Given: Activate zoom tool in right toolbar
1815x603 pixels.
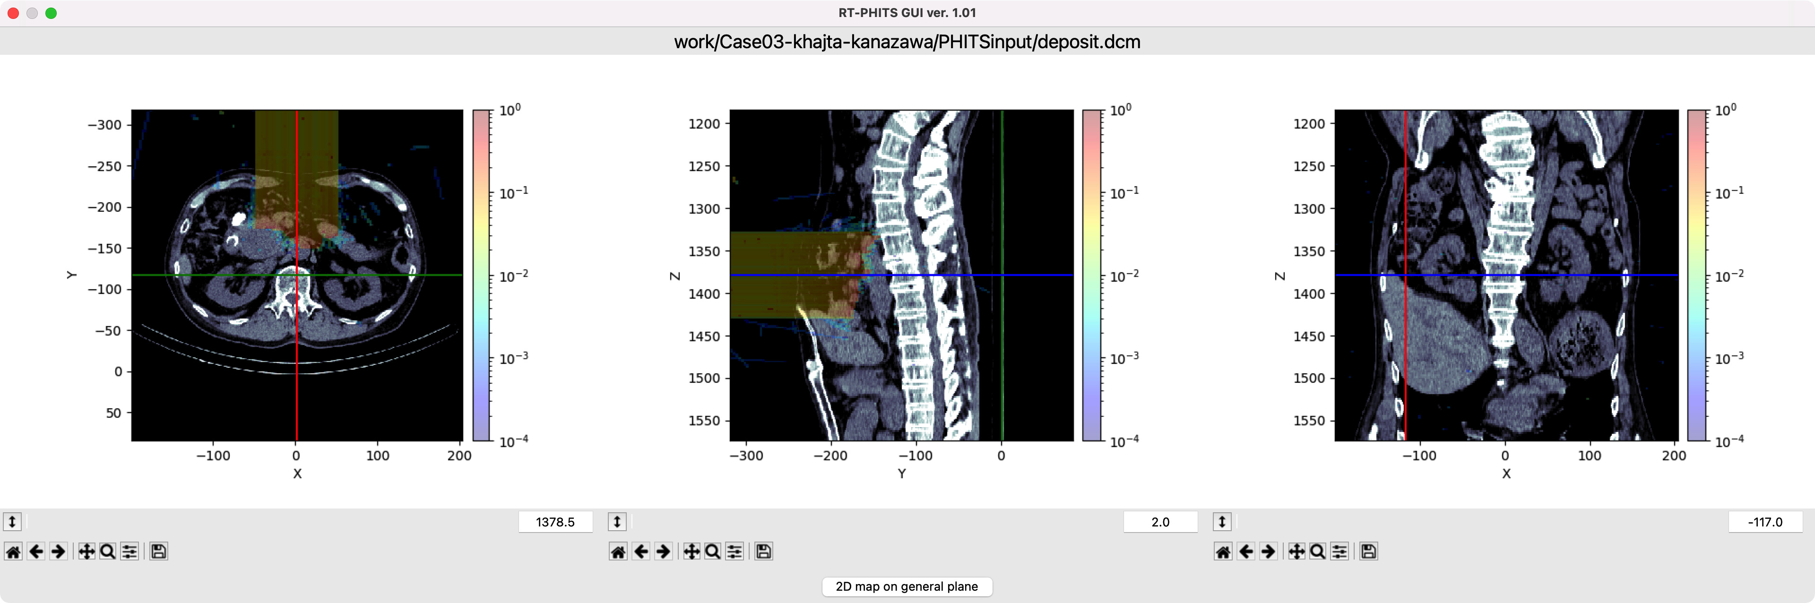Looking at the screenshot, I should click(1318, 551).
